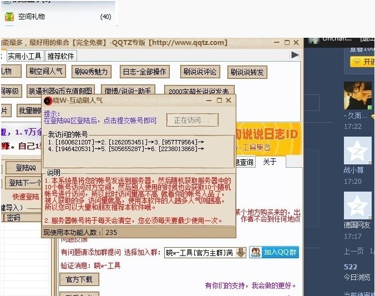Open 德国网友 visitor avatar
The image size is (375, 296).
point(357,205)
